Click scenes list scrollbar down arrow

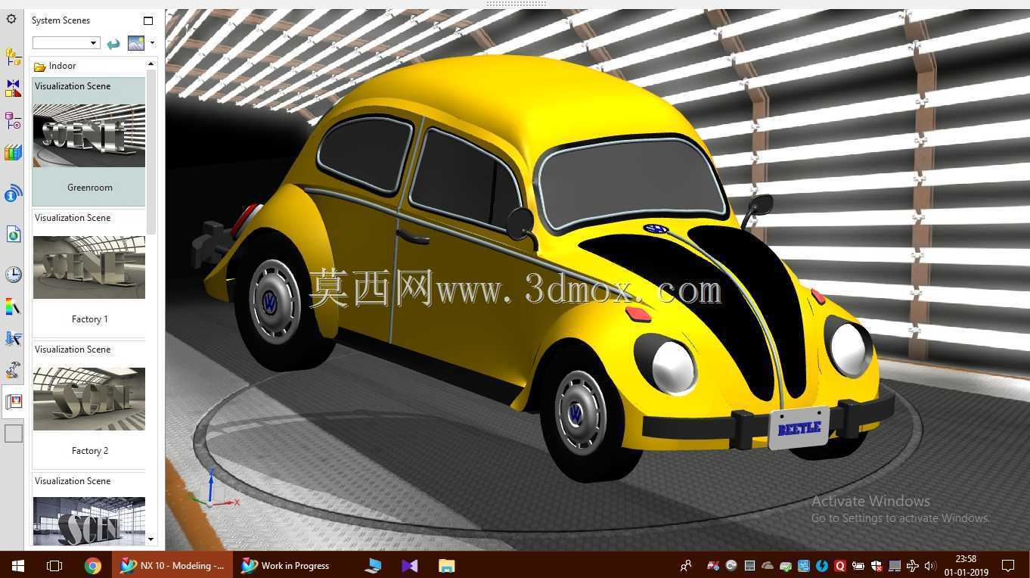pos(151,539)
